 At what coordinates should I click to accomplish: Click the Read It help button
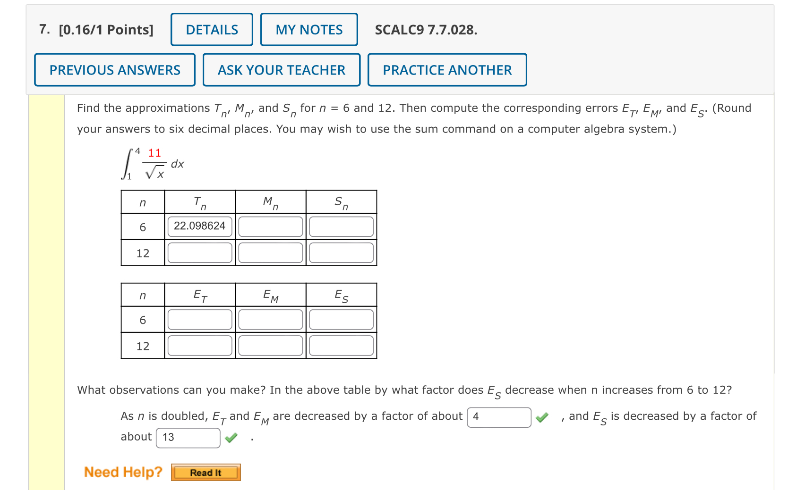(x=205, y=472)
